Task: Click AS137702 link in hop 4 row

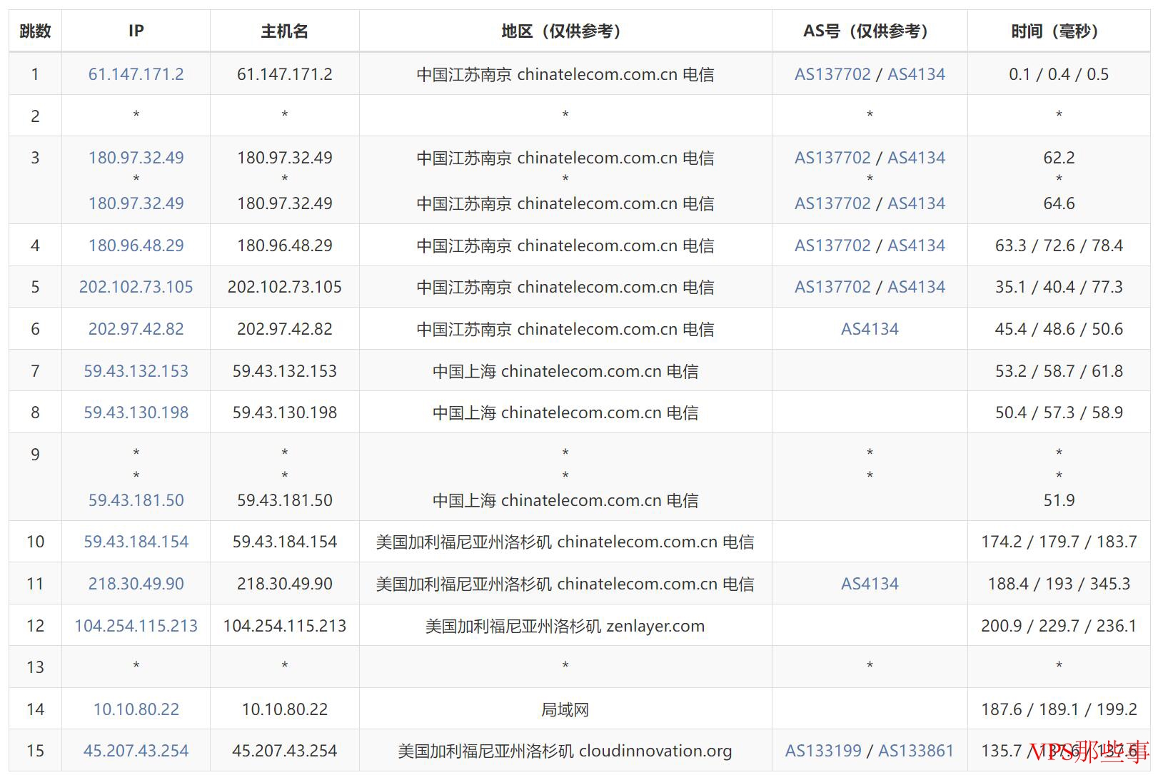Action: tap(832, 245)
